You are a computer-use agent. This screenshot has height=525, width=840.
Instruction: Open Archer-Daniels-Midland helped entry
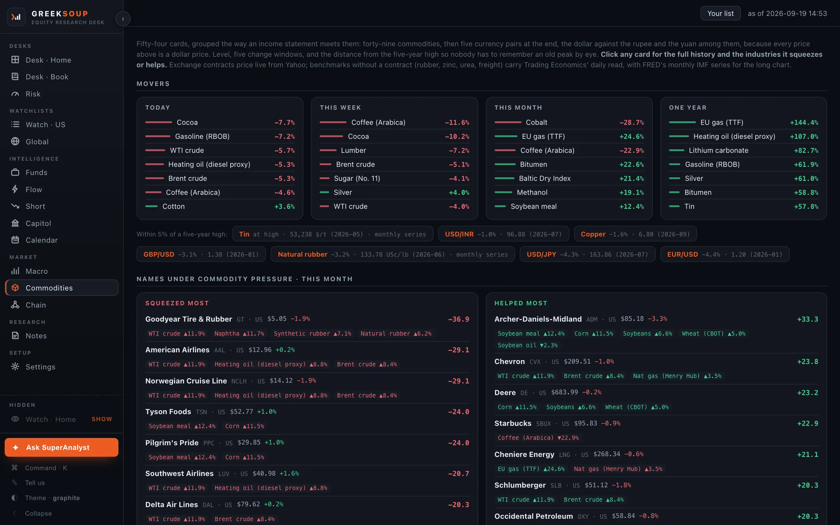(x=656, y=332)
